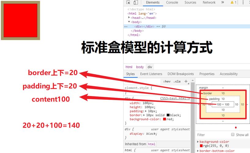Click the 100 × 100 content box

223,104
